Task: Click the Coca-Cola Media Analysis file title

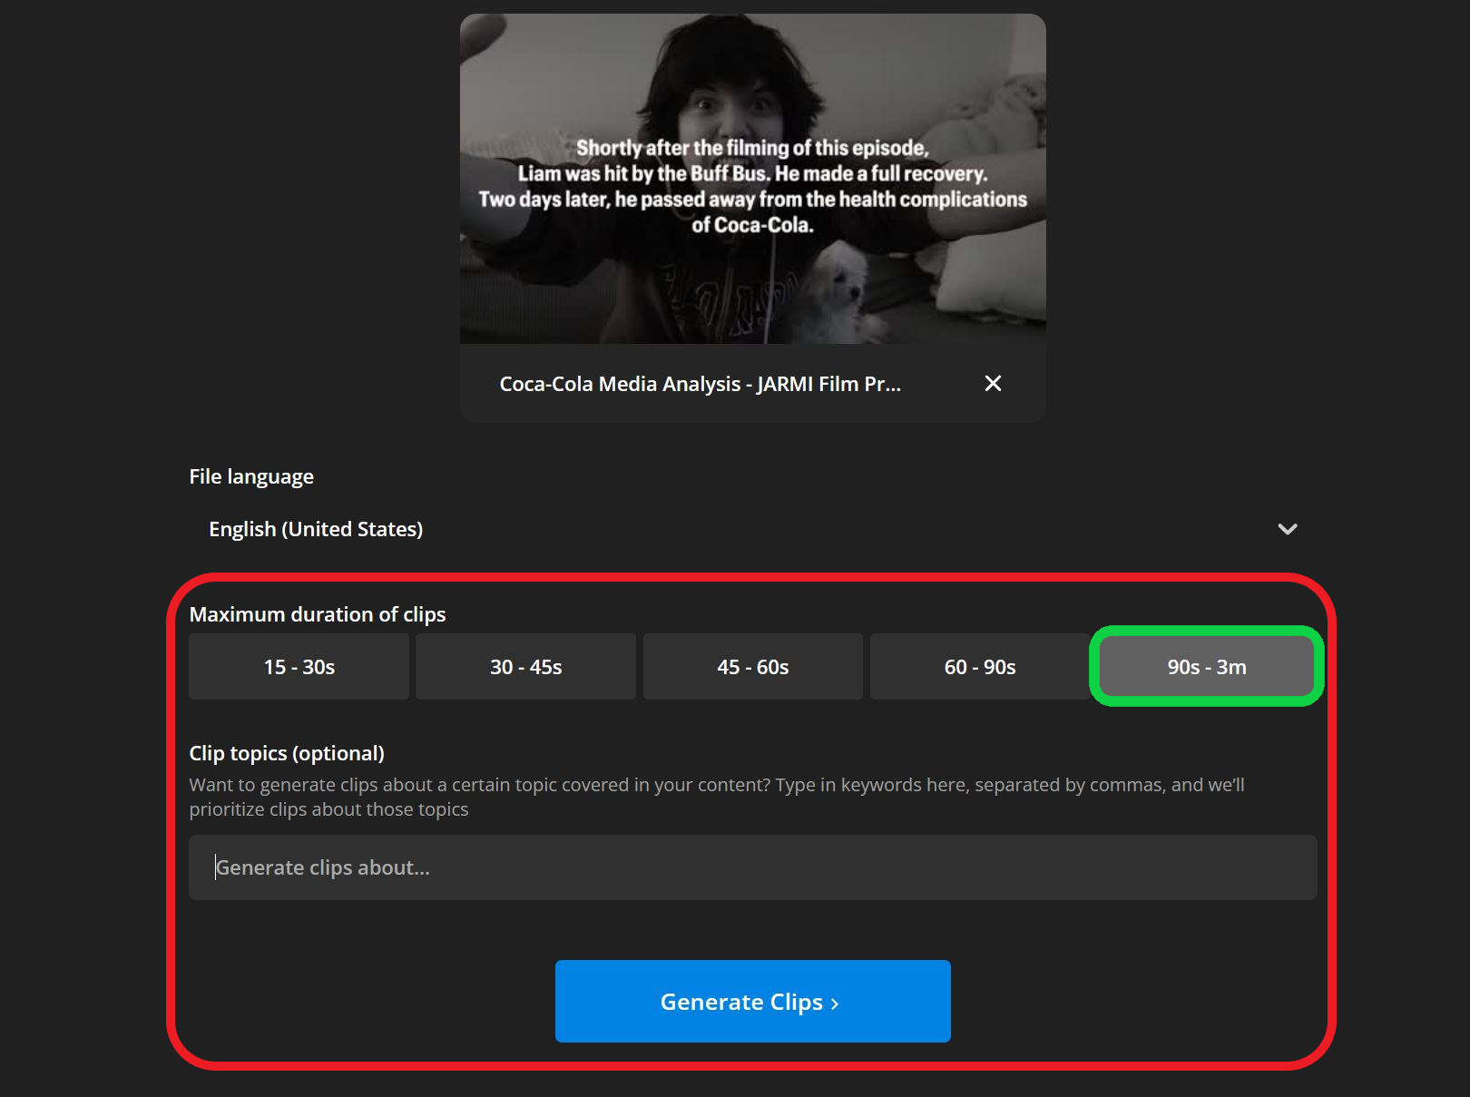Action: coord(699,384)
